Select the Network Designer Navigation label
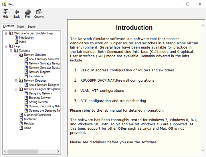 [42, 89]
